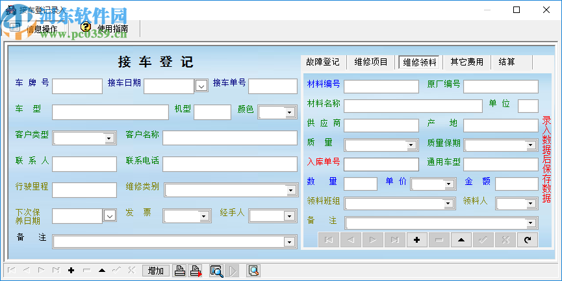Expand the 颜色 dropdown
This screenshot has height=281, width=562.
pyautogui.click(x=289, y=113)
